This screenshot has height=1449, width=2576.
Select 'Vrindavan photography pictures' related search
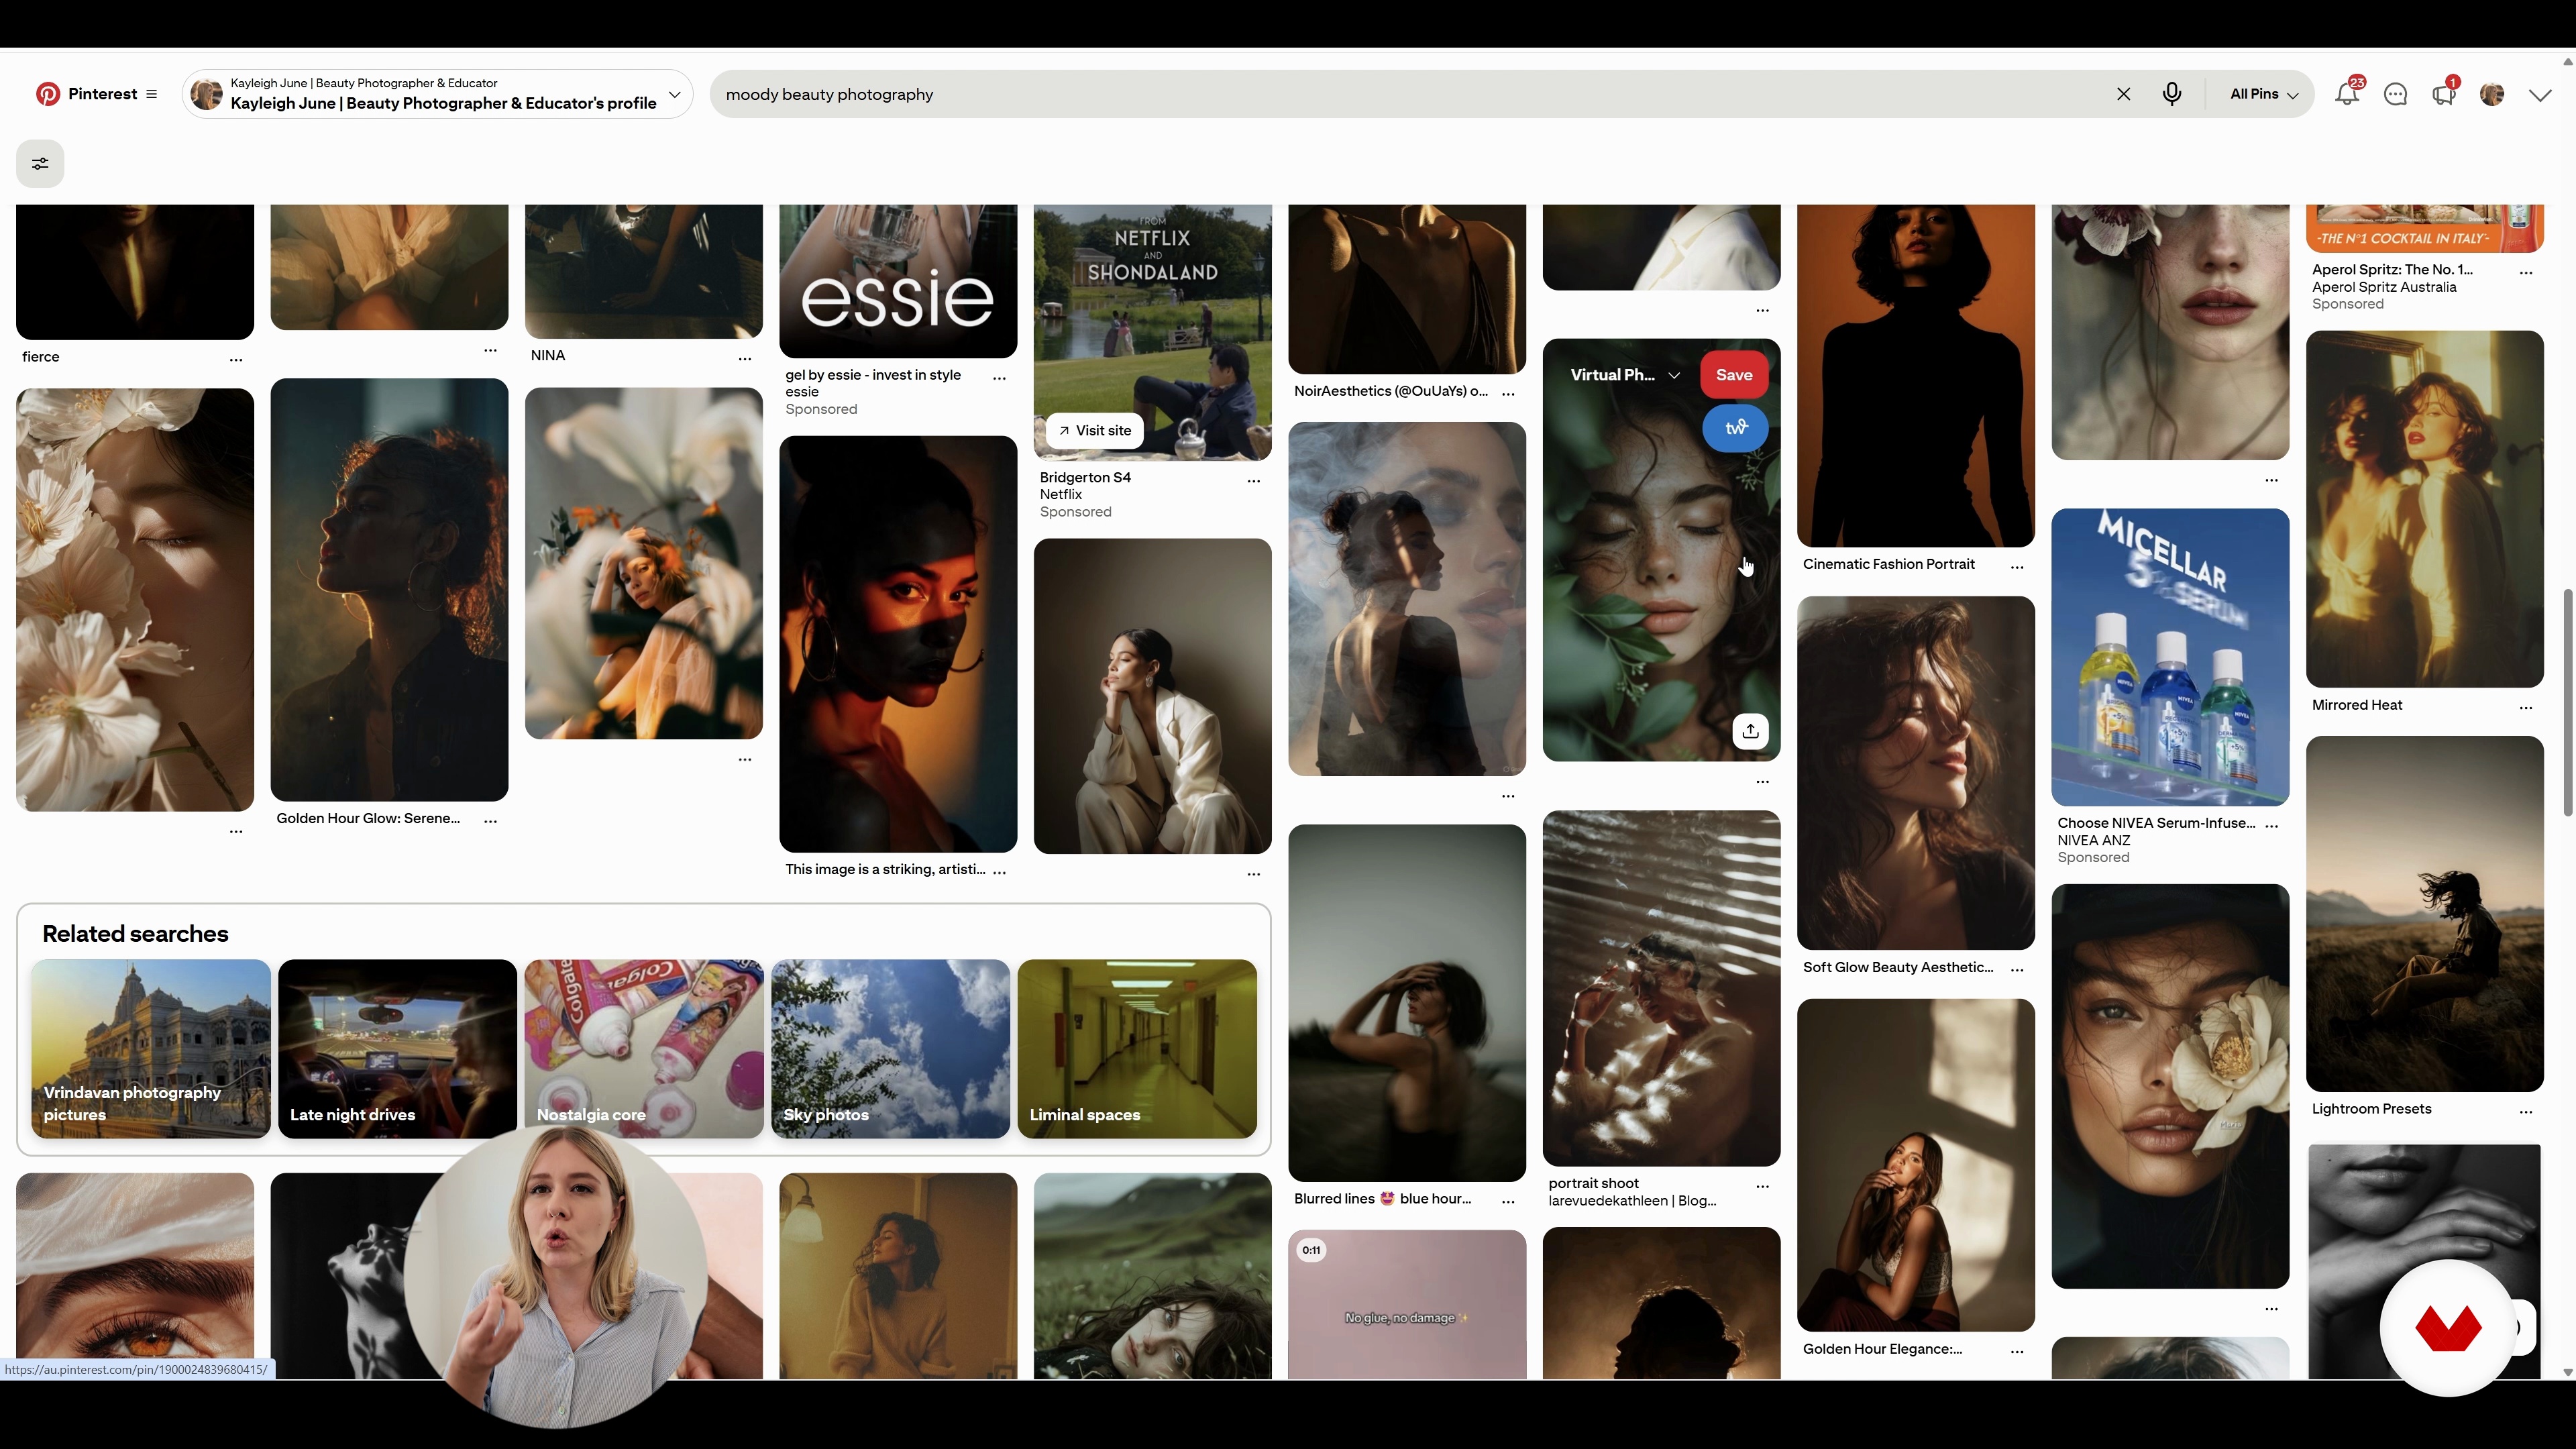[x=151, y=1049]
